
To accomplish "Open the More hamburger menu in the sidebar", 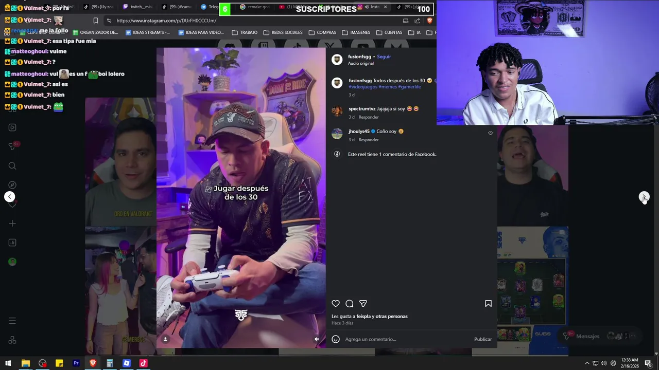I will [x=12, y=321].
